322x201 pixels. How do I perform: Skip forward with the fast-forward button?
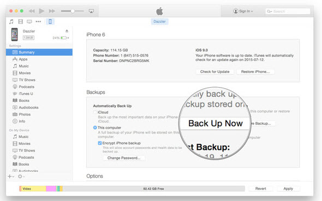(52, 11)
